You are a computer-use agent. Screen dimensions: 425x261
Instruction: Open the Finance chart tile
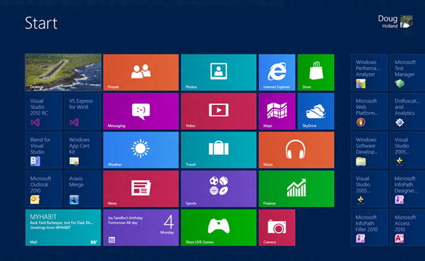pyautogui.click(x=296, y=189)
